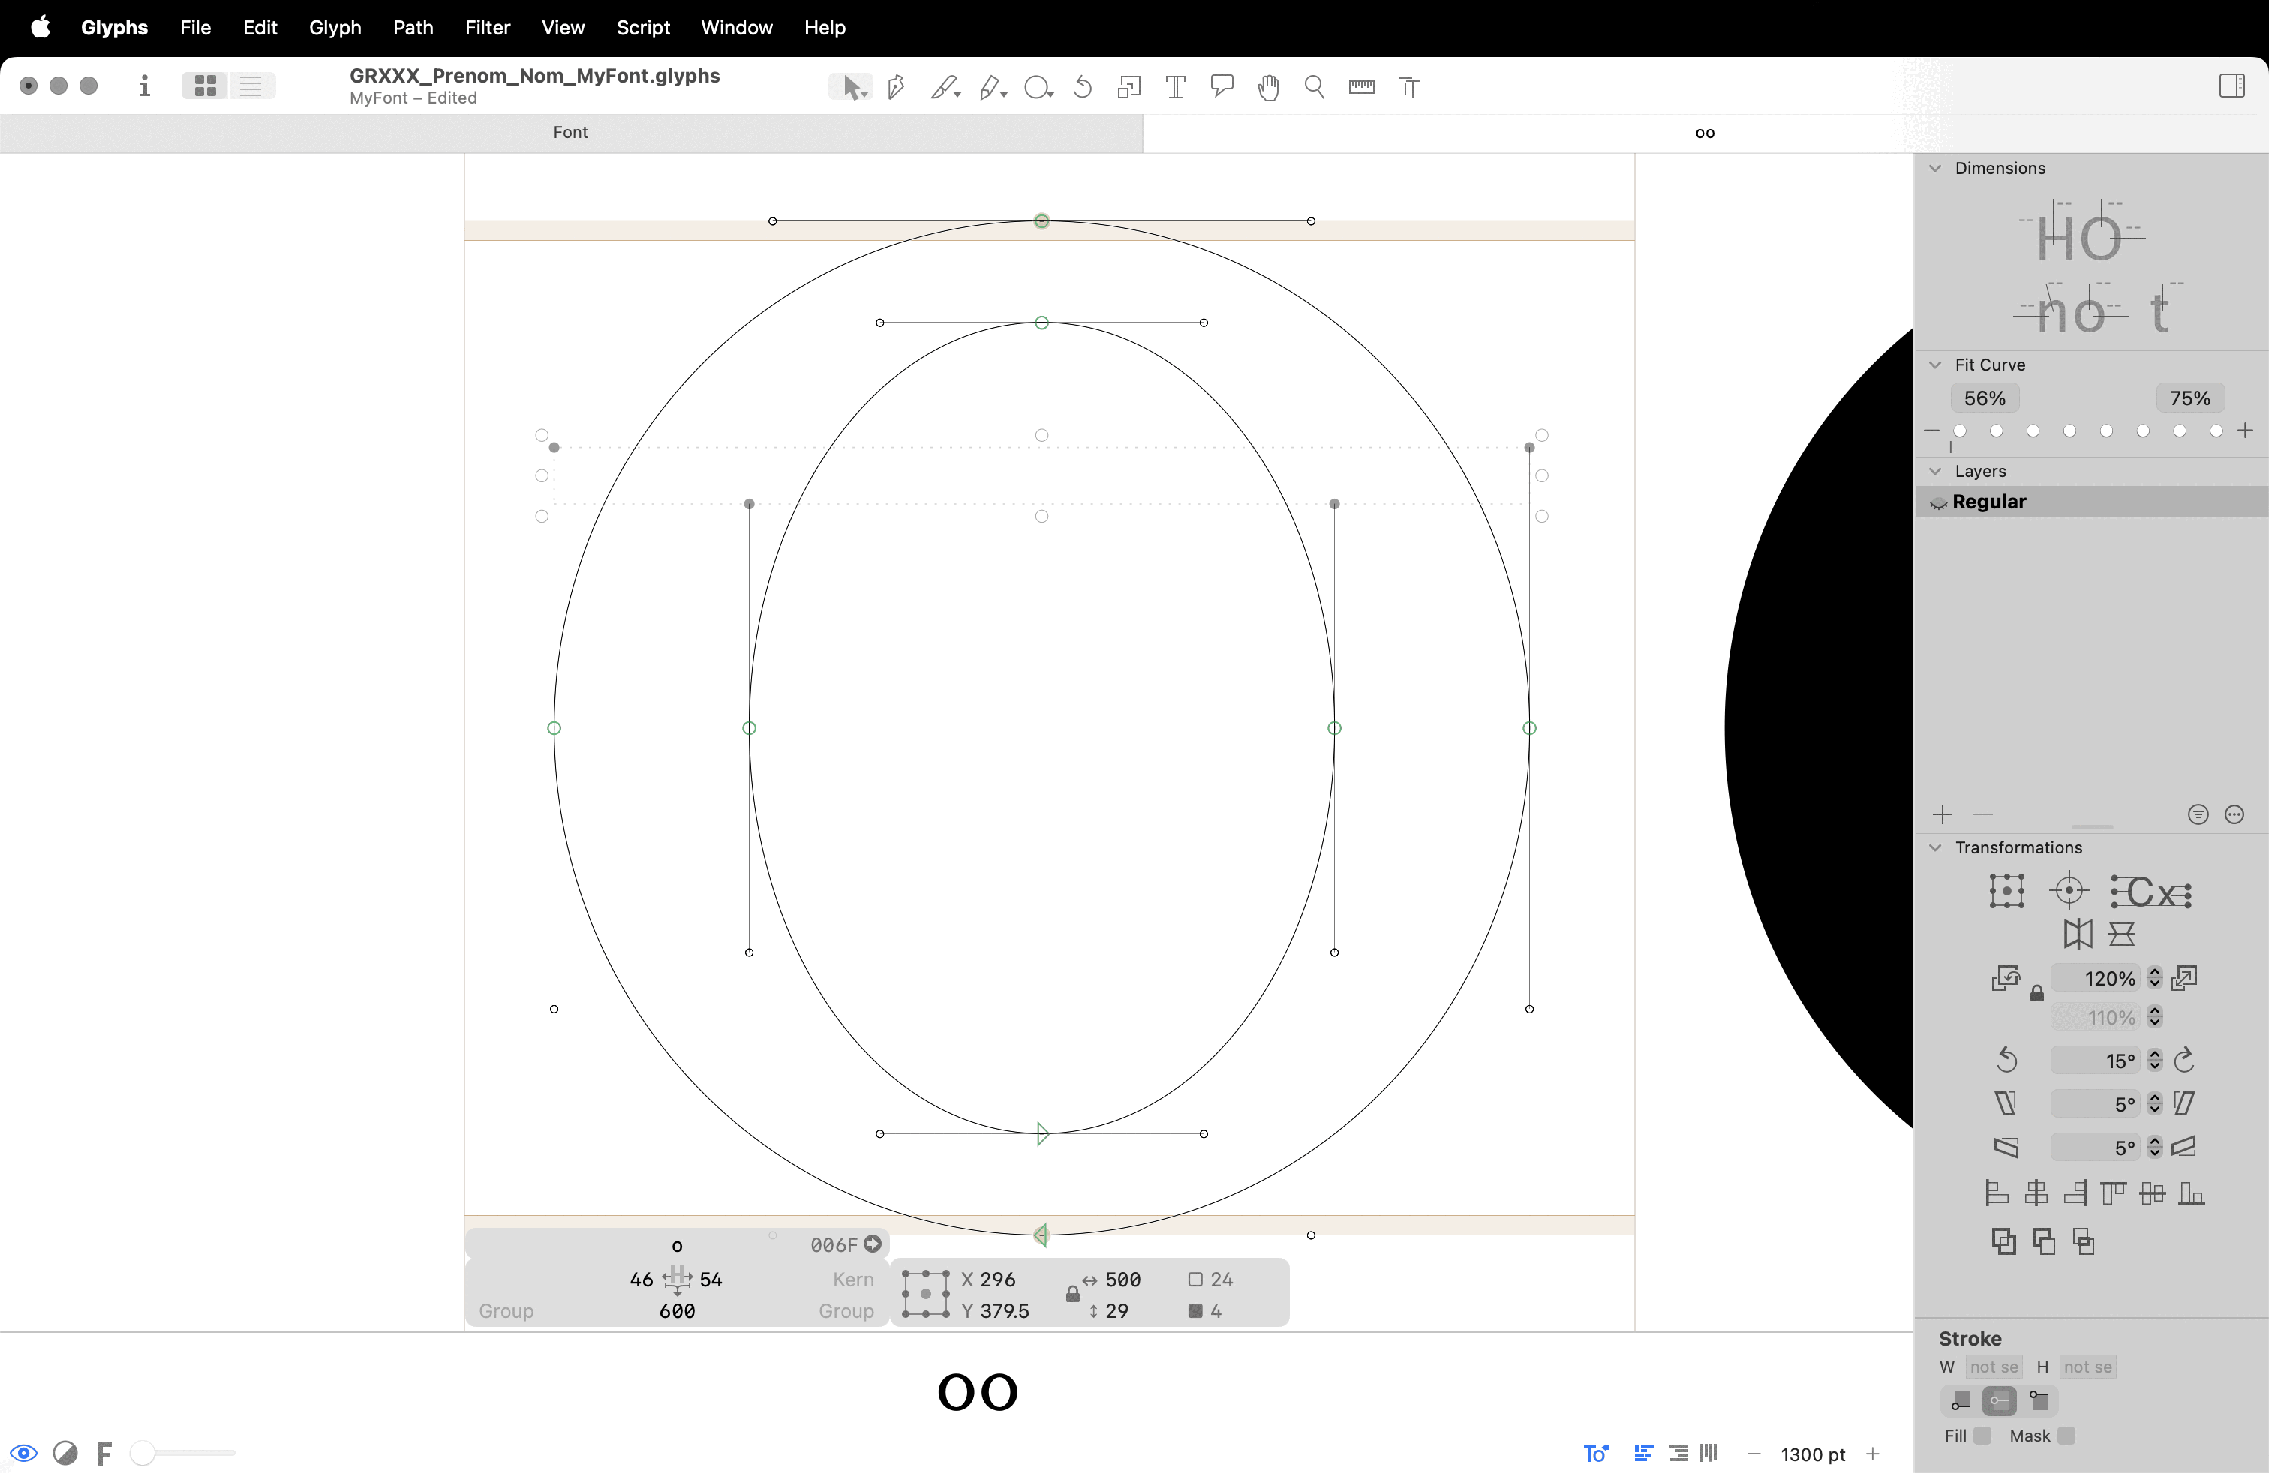Select the Rotate tool in toolbar
This screenshot has width=2269, height=1473.
(x=1083, y=88)
